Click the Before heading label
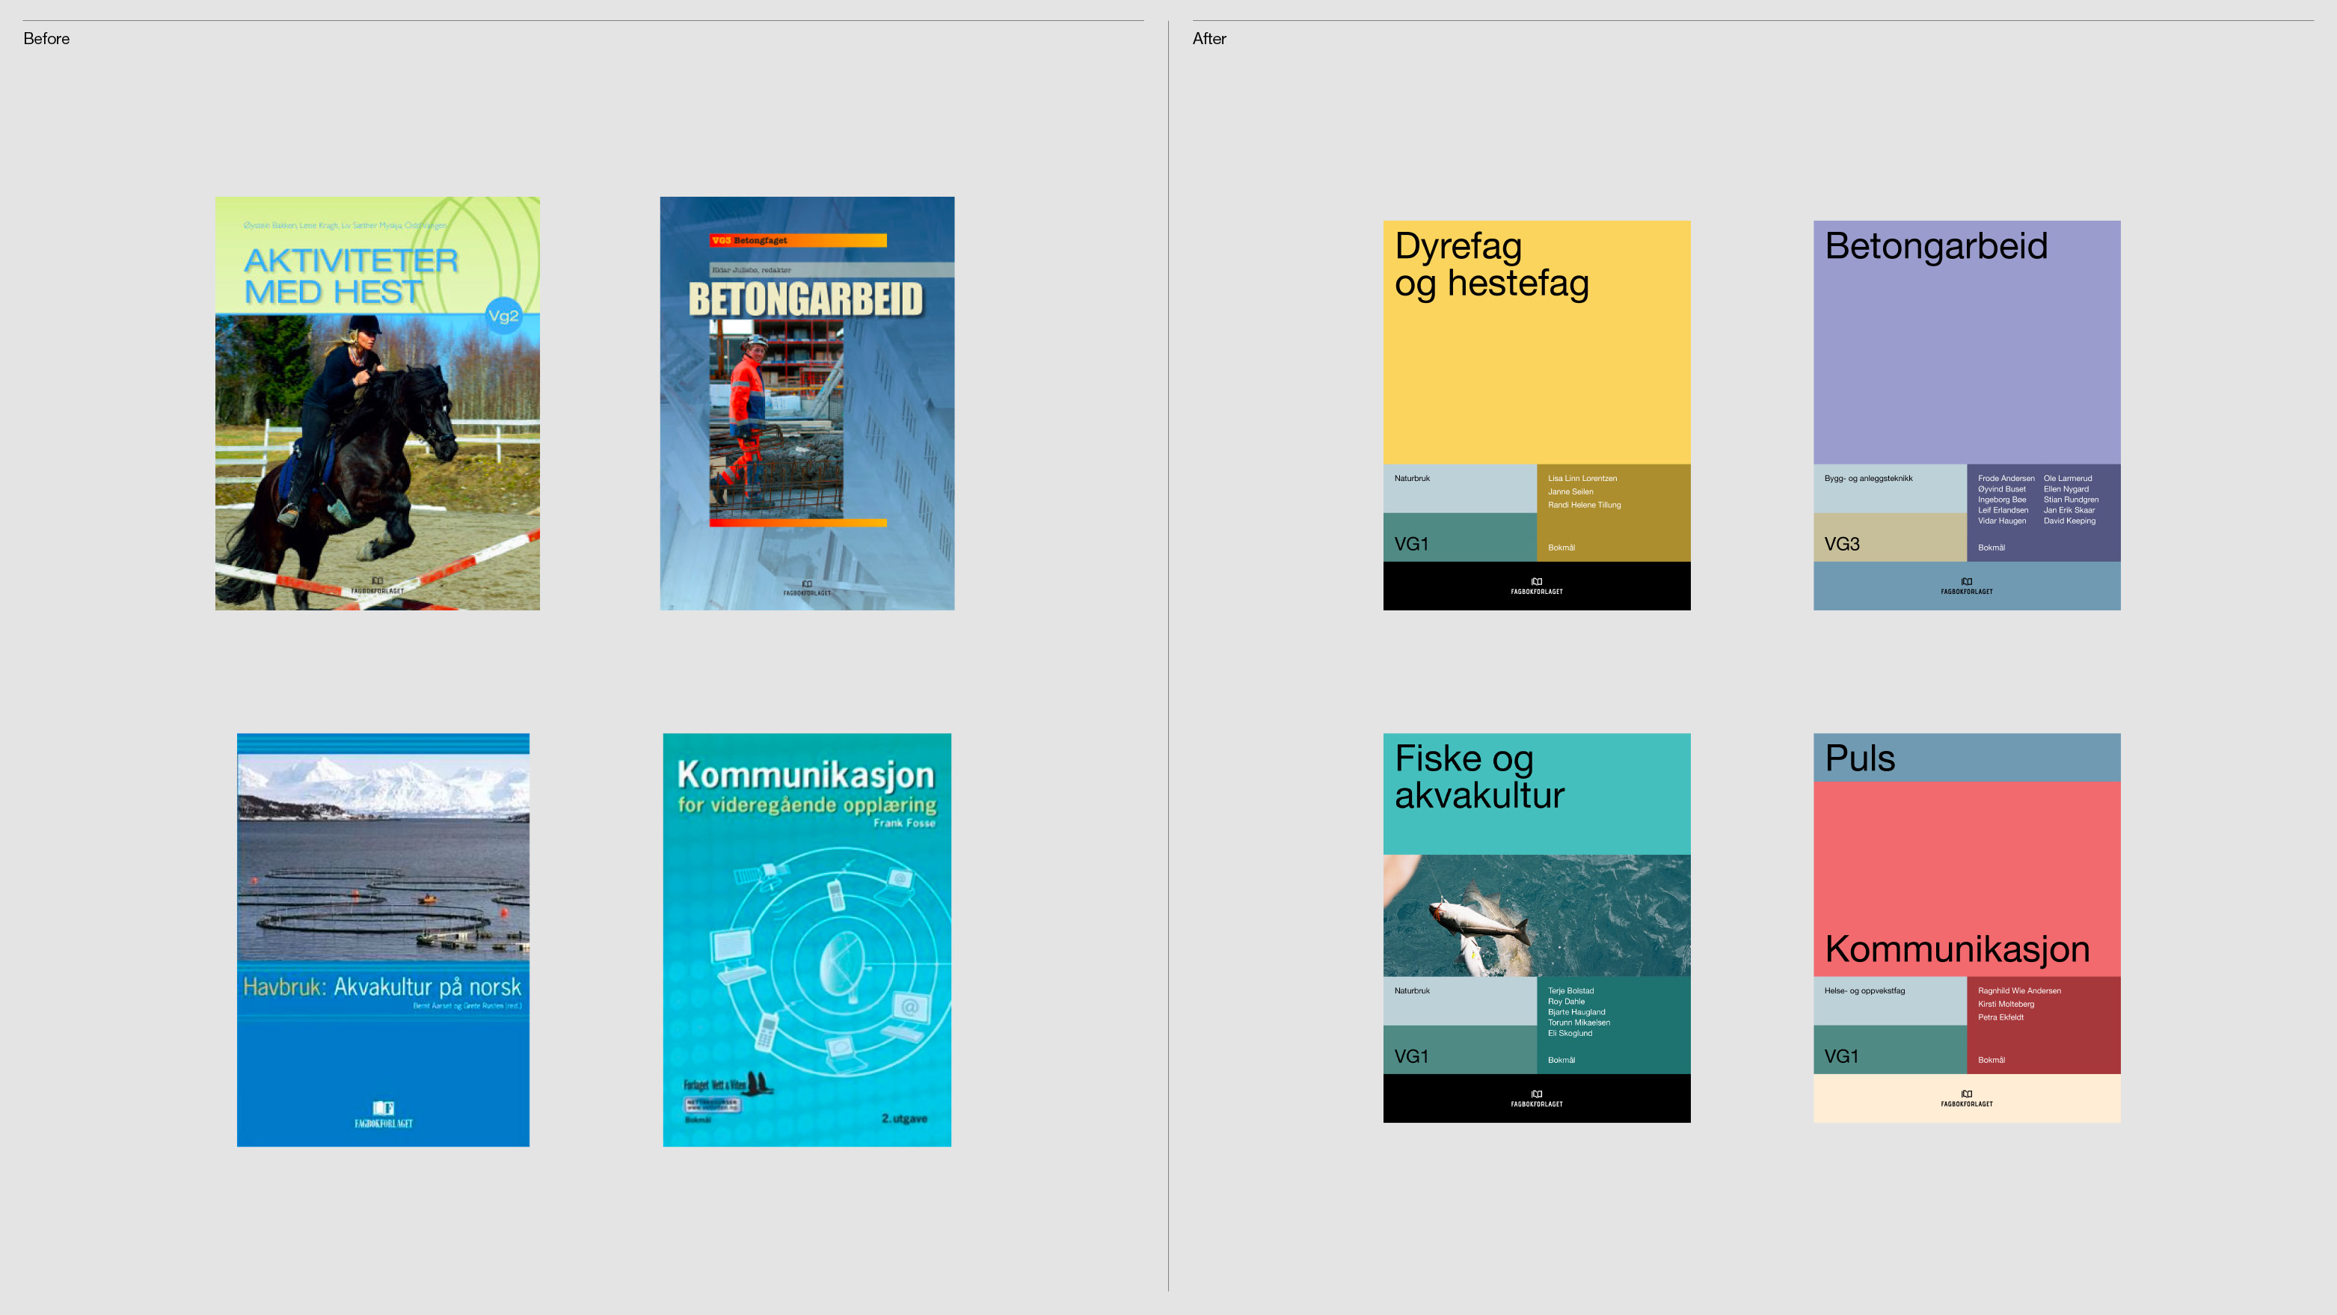 [46, 39]
